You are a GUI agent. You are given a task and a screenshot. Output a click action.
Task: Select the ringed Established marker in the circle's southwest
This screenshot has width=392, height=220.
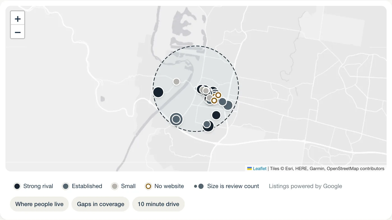(x=176, y=119)
